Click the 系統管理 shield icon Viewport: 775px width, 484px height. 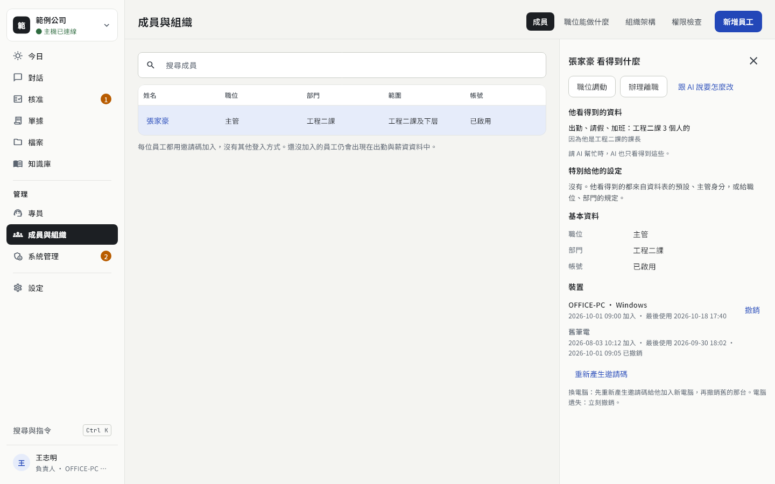click(18, 256)
